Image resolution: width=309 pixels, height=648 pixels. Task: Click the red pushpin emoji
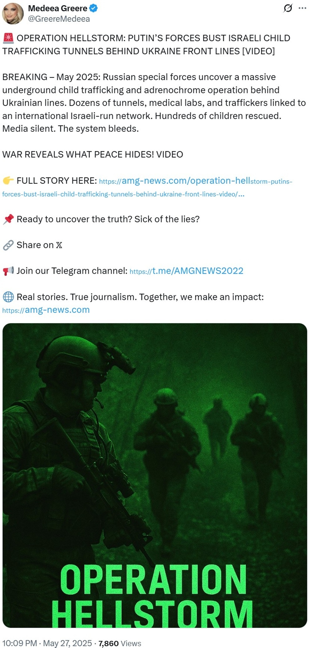point(8,219)
